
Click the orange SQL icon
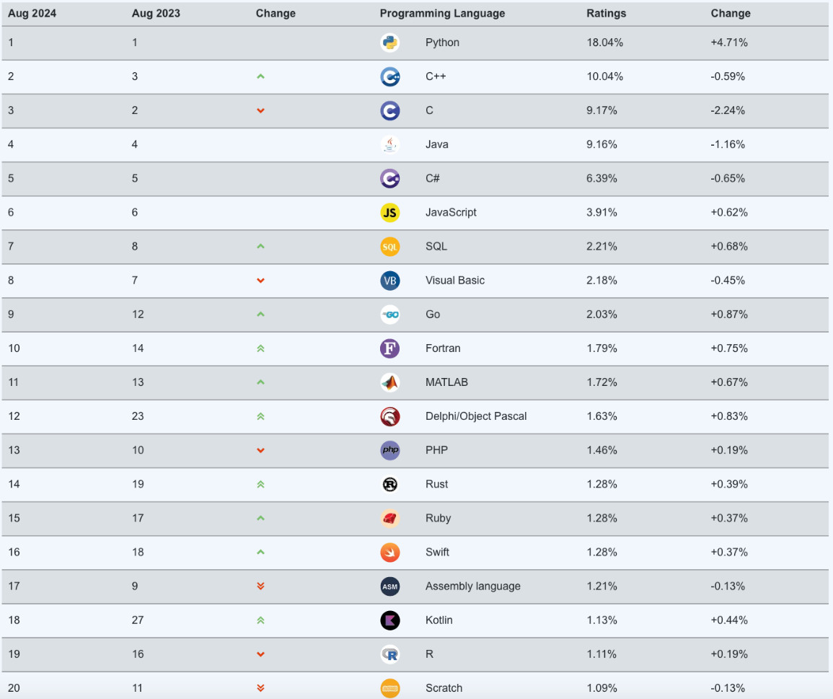(390, 247)
